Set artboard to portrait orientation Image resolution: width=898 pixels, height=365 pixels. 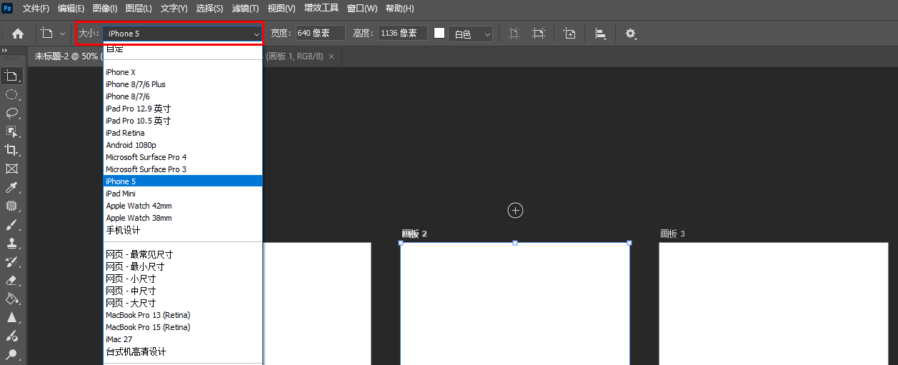tap(514, 34)
